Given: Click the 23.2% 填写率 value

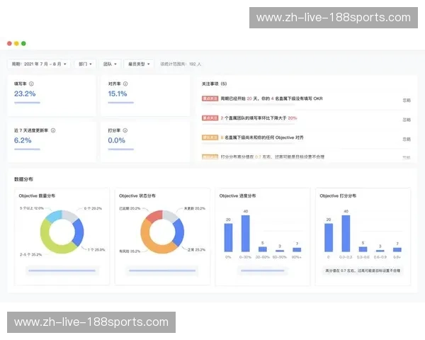Looking at the screenshot, I should (x=25, y=93).
